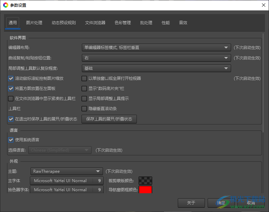
Task: Open the 主题 RawTherapee dropdown
Action: 67,171
